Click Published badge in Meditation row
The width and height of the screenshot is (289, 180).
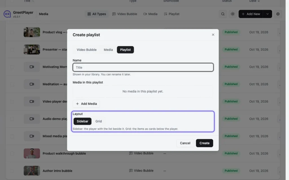click(x=231, y=84)
